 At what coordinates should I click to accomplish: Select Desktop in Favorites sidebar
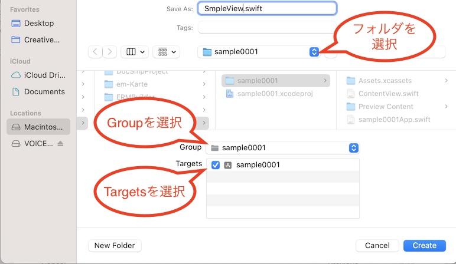click(38, 23)
